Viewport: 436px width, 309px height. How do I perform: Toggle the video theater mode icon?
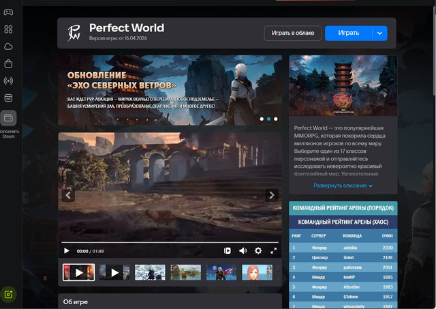tap(227, 251)
